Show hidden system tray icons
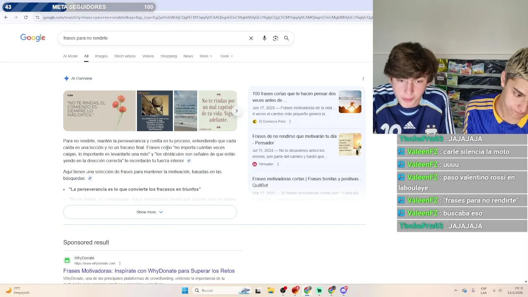This screenshot has width=528, height=297. [x=455, y=290]
